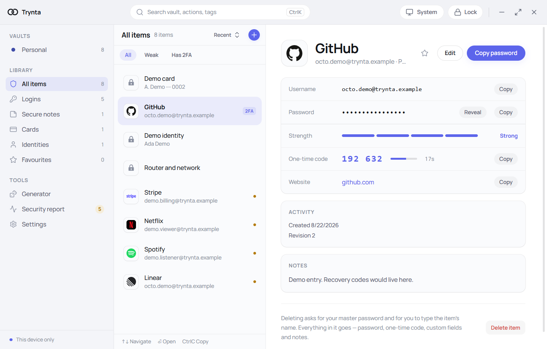
Task: Click the Demo card lock icon
Action: point(131,82)
